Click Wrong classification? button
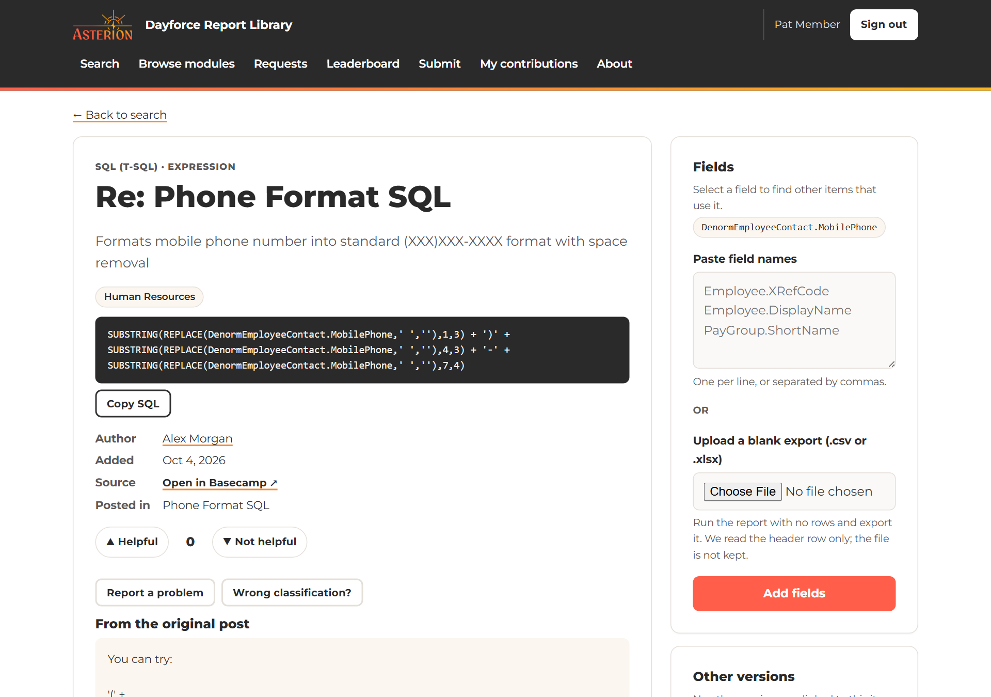Screen dimensions: 991x697 click(x=292, y=593)
